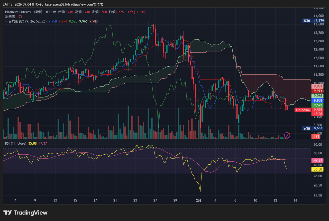The image size is (329, 221).
Task: Click the 高値9,740 value in header
Action: coord(83,12)
